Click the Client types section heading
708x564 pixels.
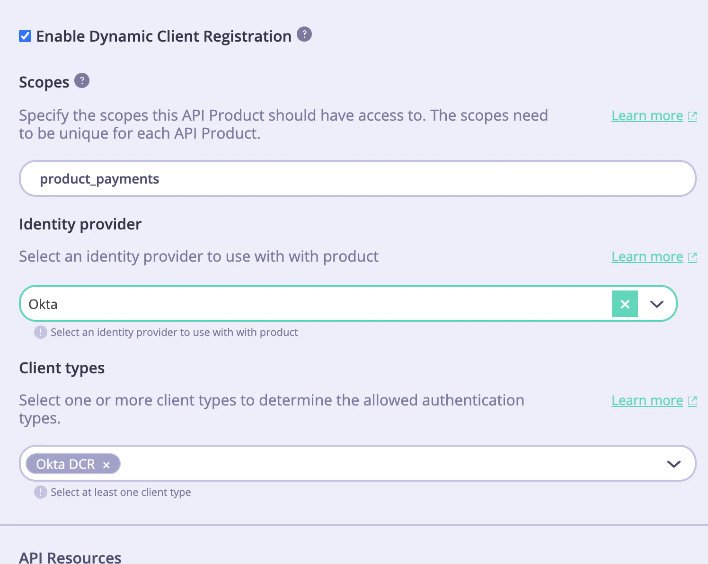coord(62,368)
